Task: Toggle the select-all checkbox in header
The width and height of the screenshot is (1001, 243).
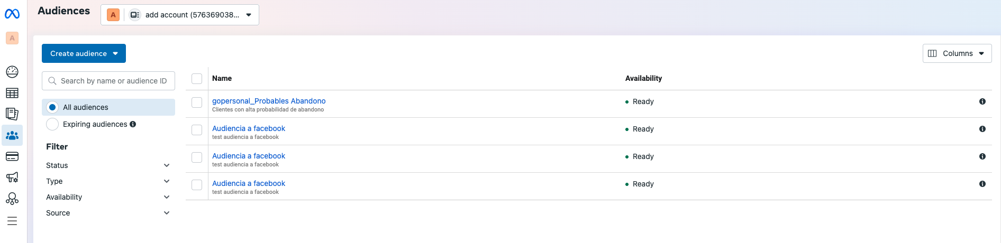Action: click(197, 79)
